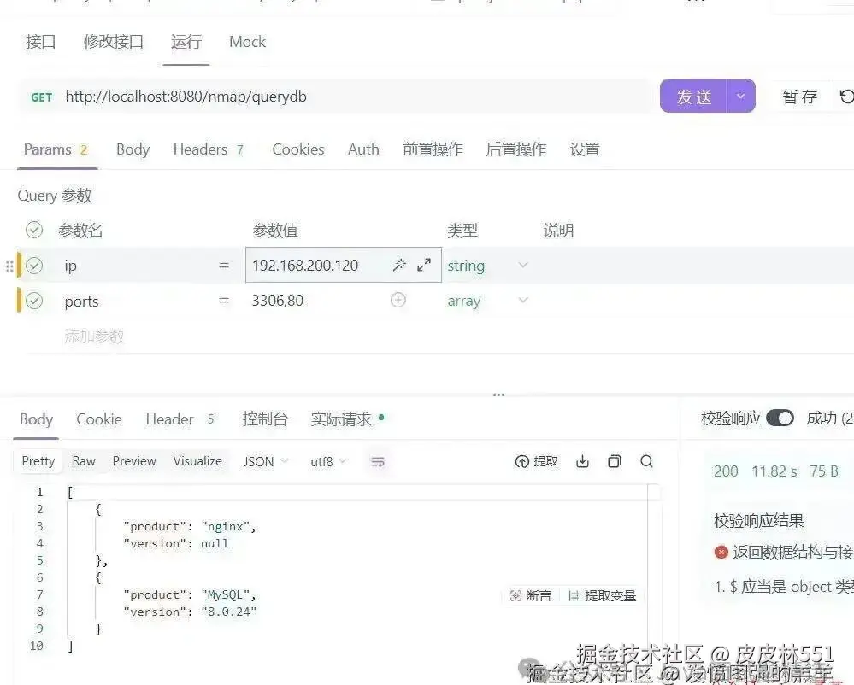This screenshot has height=685, width=854.
Task: Open the 前置操作 tab
Action: (433, 149)
